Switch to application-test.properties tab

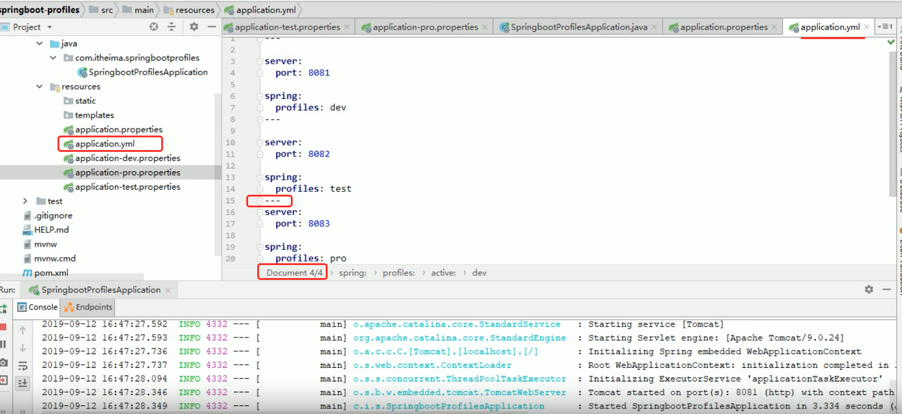287,27
